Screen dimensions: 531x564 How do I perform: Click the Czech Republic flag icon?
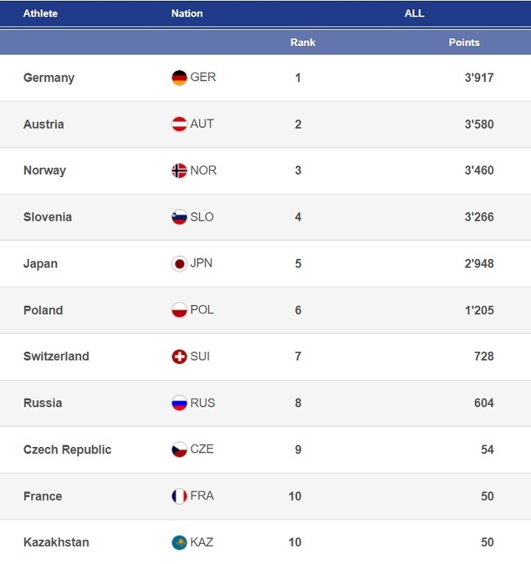pyautogui.click(x=180, y=449)
